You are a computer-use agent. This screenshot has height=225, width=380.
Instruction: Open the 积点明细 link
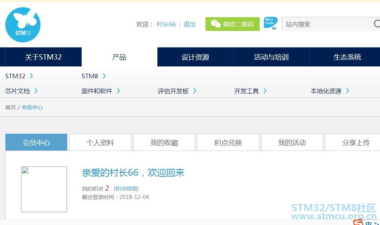click(x=126, y=189)
